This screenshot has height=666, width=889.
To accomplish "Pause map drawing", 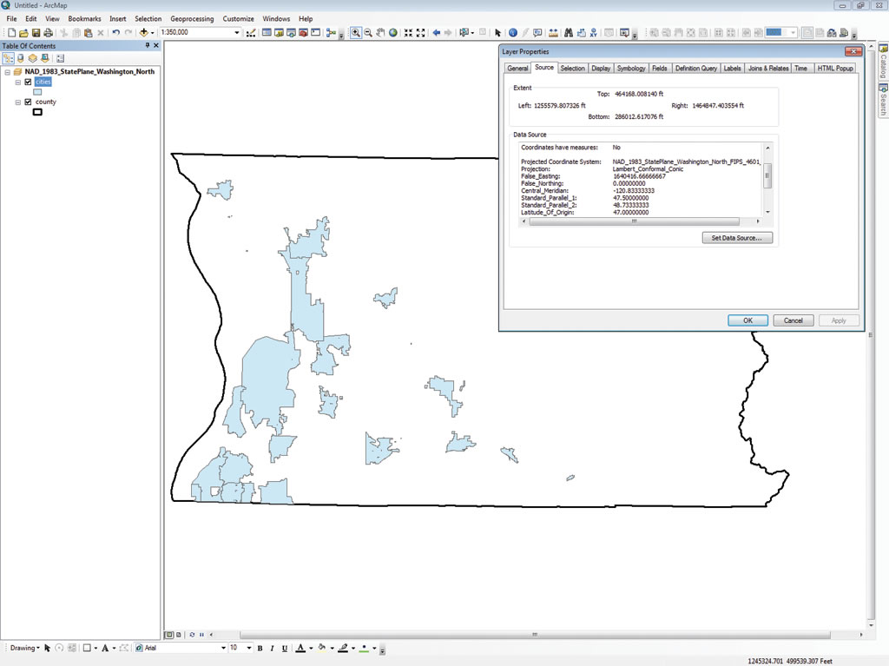I will point(201,635).
